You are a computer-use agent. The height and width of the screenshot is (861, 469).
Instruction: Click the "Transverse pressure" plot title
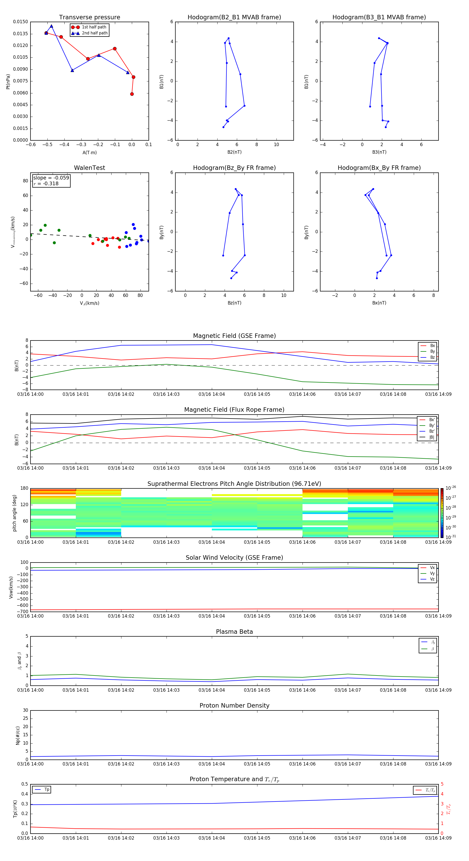[x=89, y=17]
